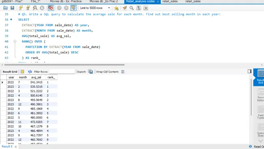264x149 pixels.
Task: Toggle the continue-on-error icon
Action: pyautogui.click(x=51, y=8)
